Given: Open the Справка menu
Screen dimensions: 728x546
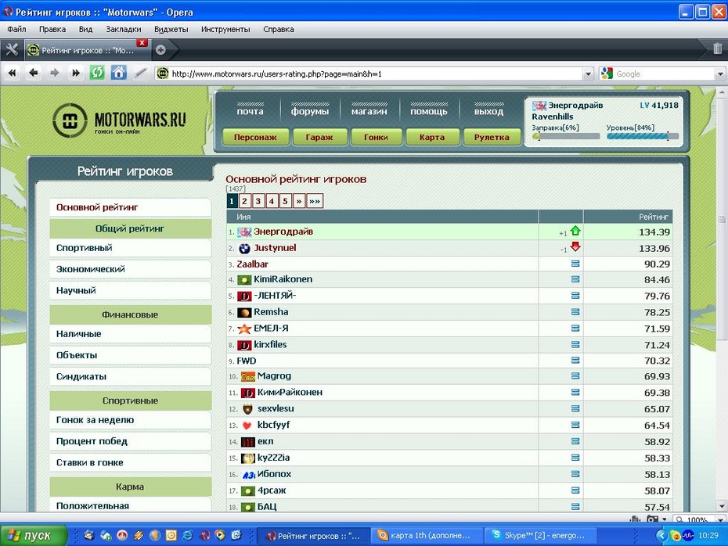Looking at the screenshot, I should tap(279, 29).
